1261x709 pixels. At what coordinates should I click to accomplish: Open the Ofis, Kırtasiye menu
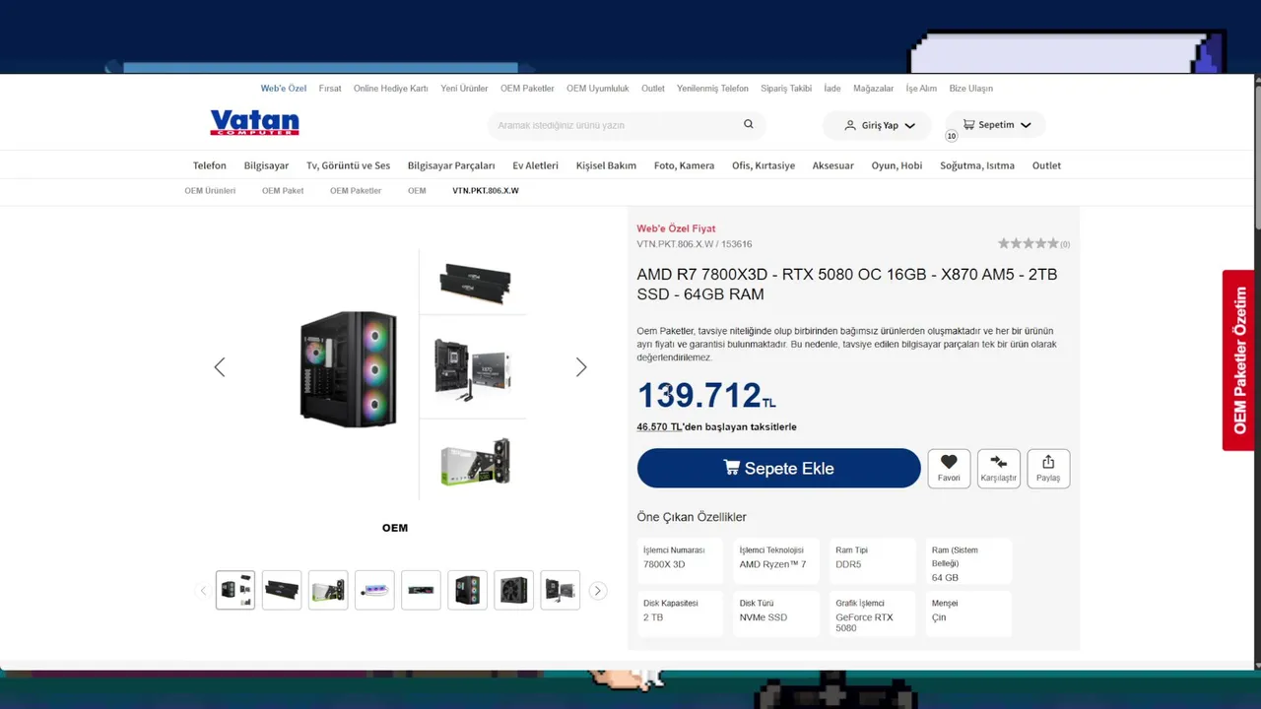[x=763, y=165]
